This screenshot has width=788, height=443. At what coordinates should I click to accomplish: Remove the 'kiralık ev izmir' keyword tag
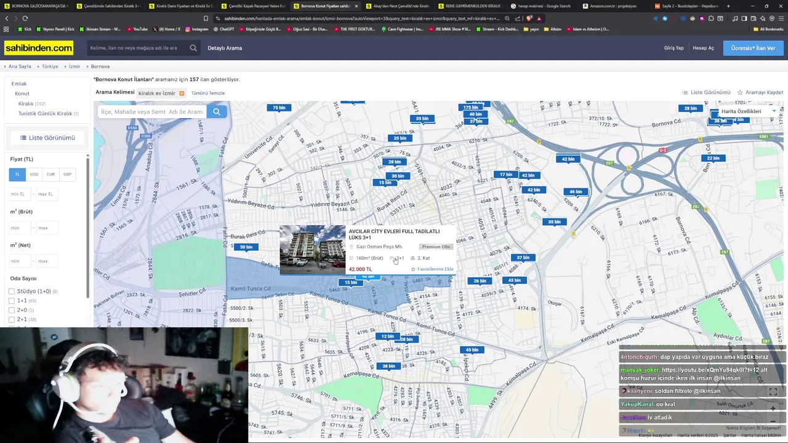click(x=182, y=94)
